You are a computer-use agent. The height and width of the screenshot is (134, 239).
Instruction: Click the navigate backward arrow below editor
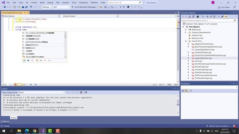click(31, 84)
